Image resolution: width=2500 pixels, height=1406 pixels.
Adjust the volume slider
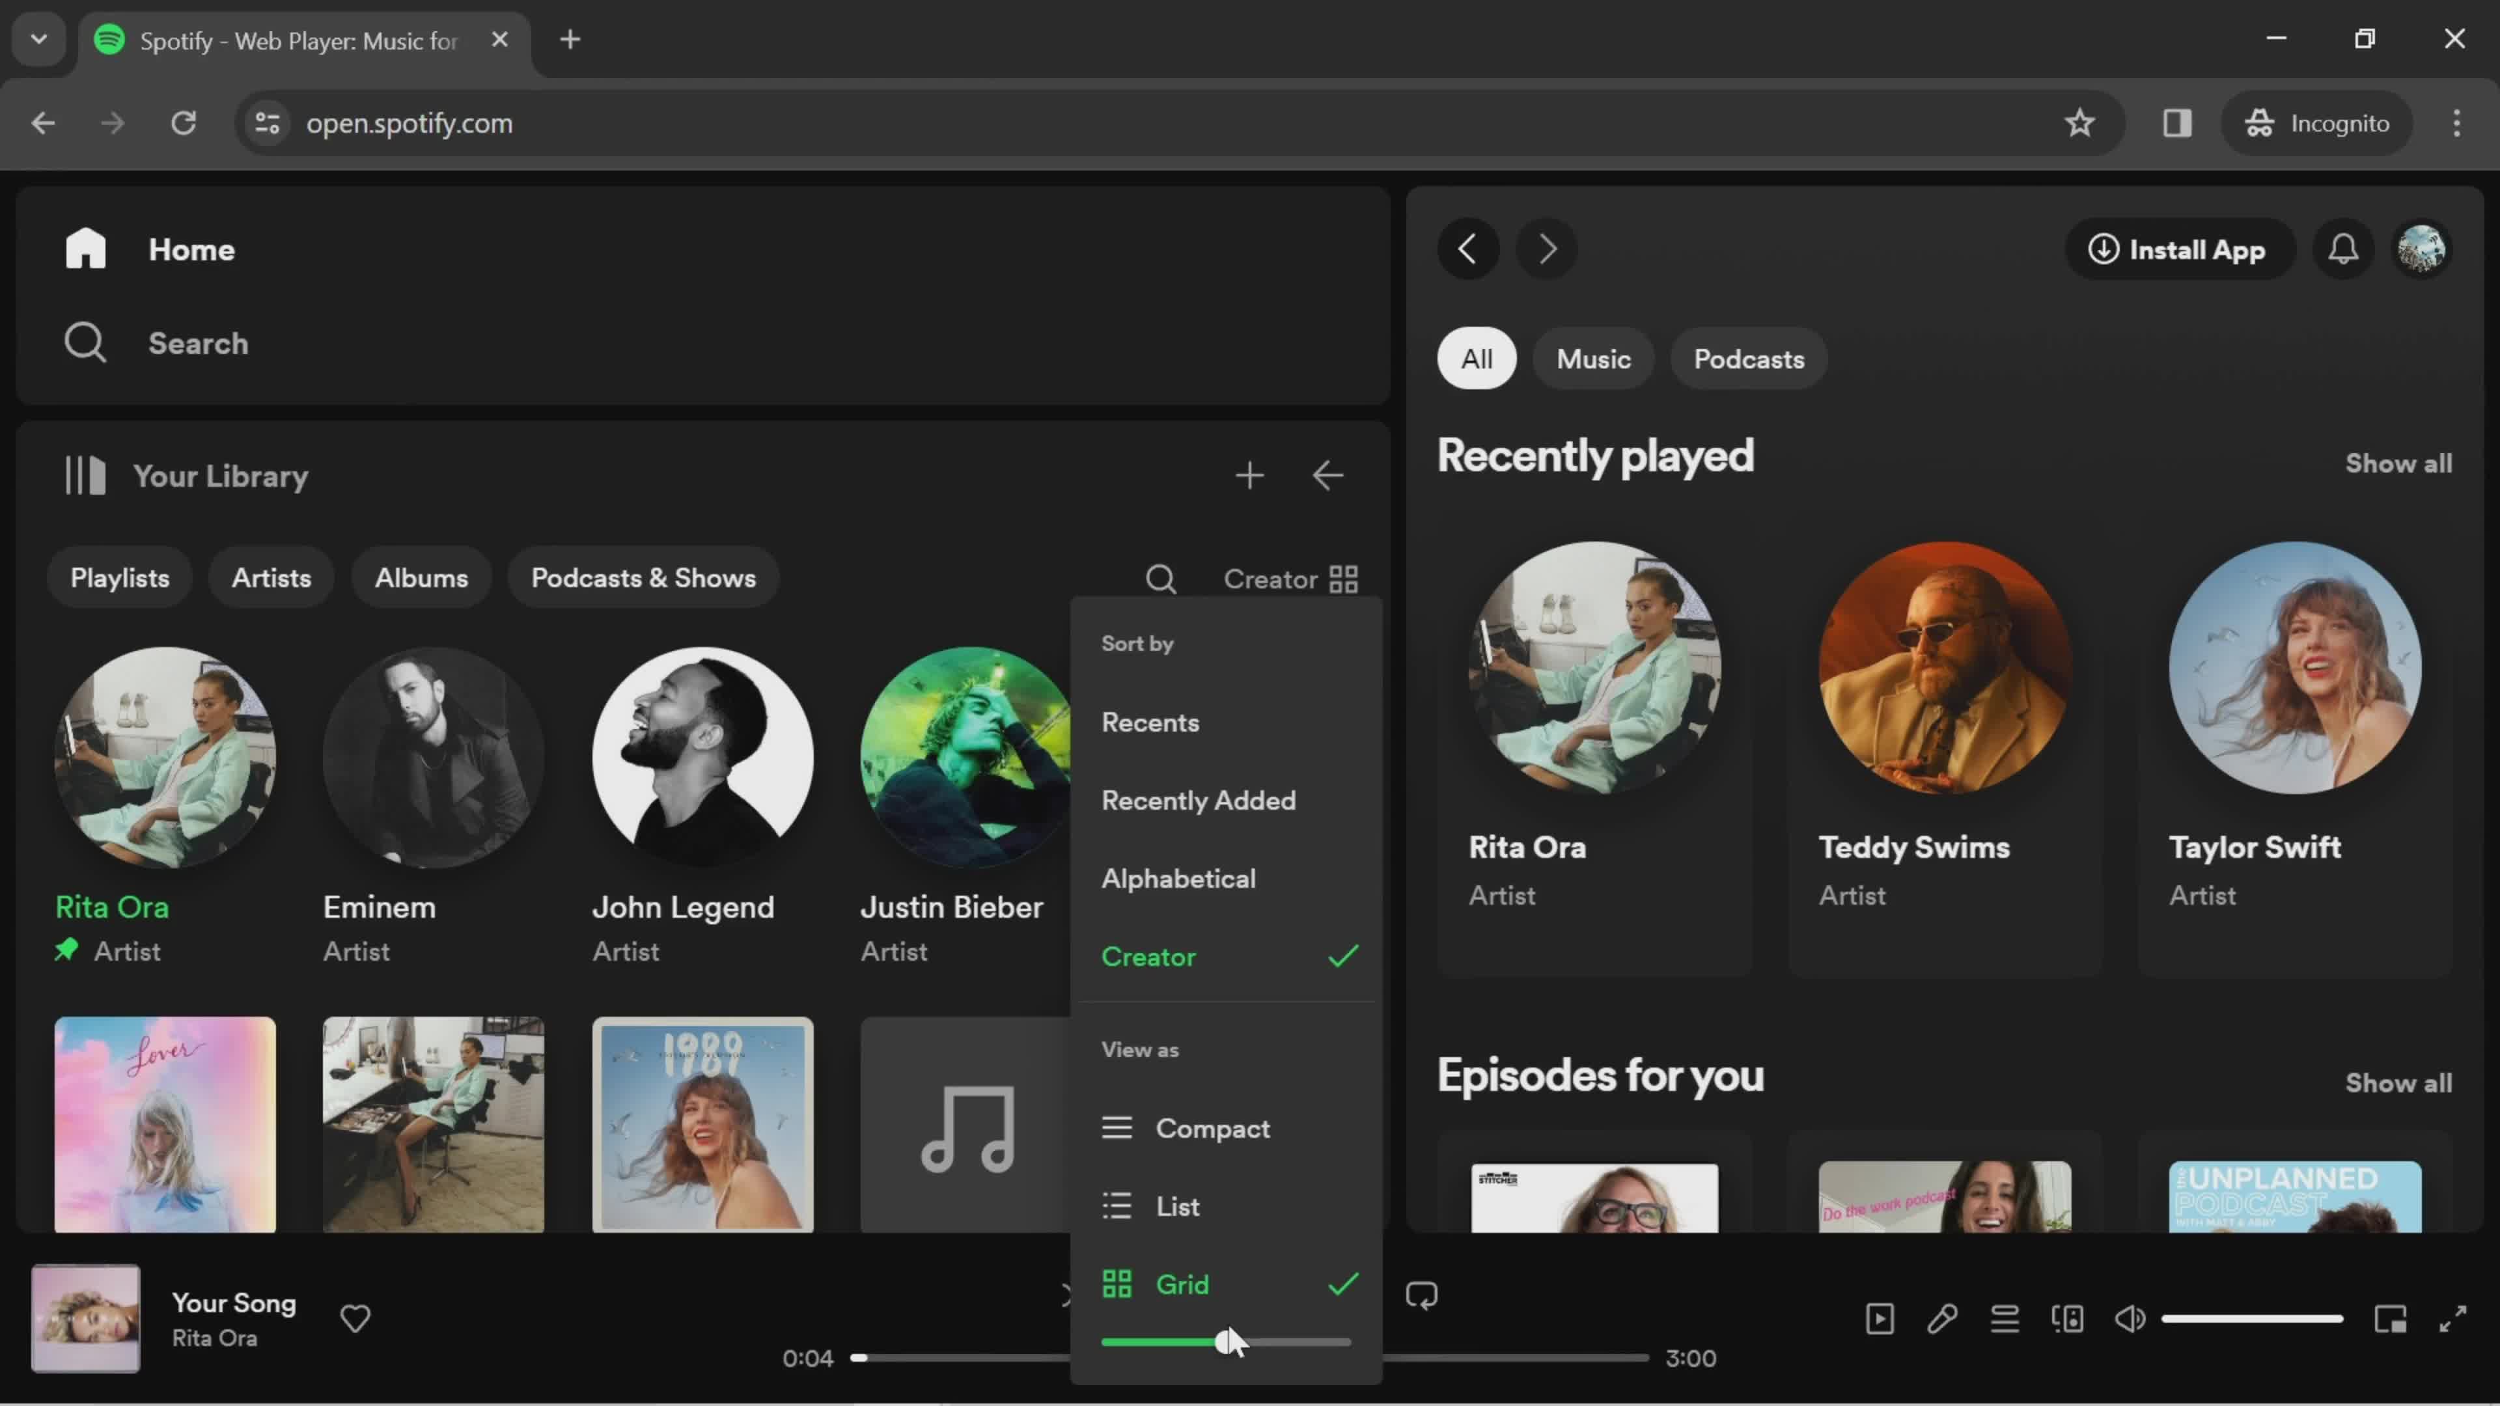2251,1319
